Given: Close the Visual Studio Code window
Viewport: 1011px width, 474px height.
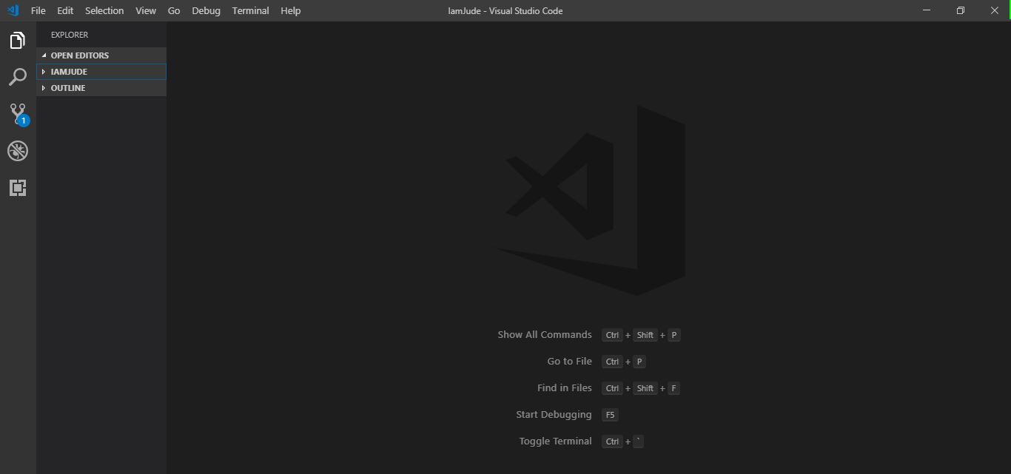Looking at the screenshot, I should coord(995,10).
